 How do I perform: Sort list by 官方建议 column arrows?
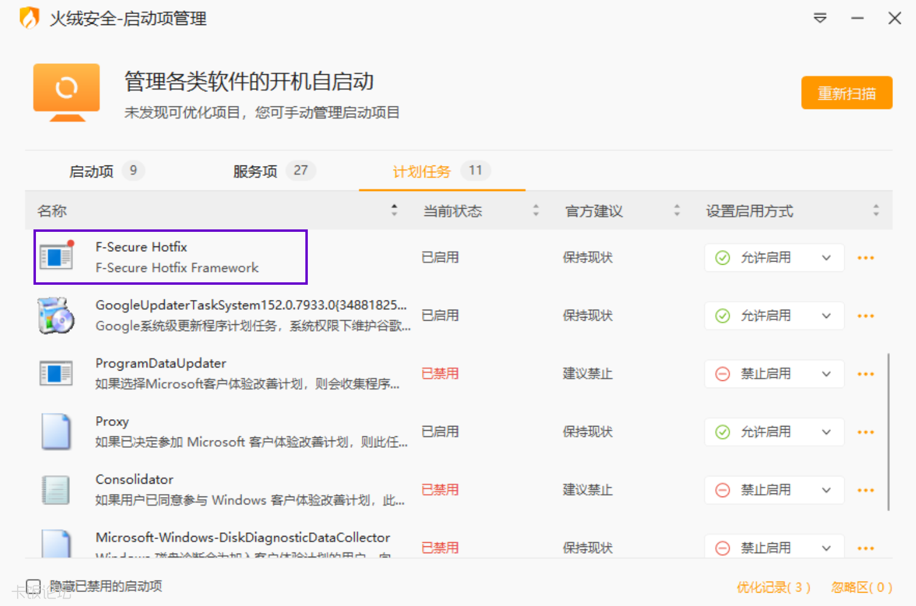pos(677,211)
